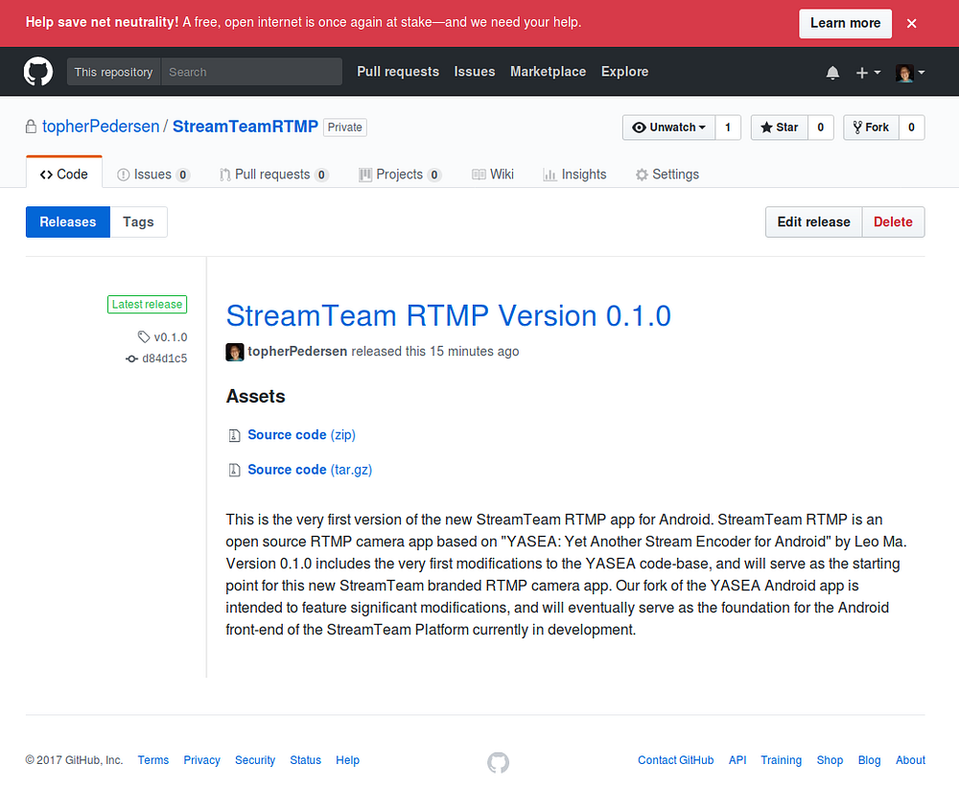
Task: Open the GitHub home logo
Action: (38, 72)
